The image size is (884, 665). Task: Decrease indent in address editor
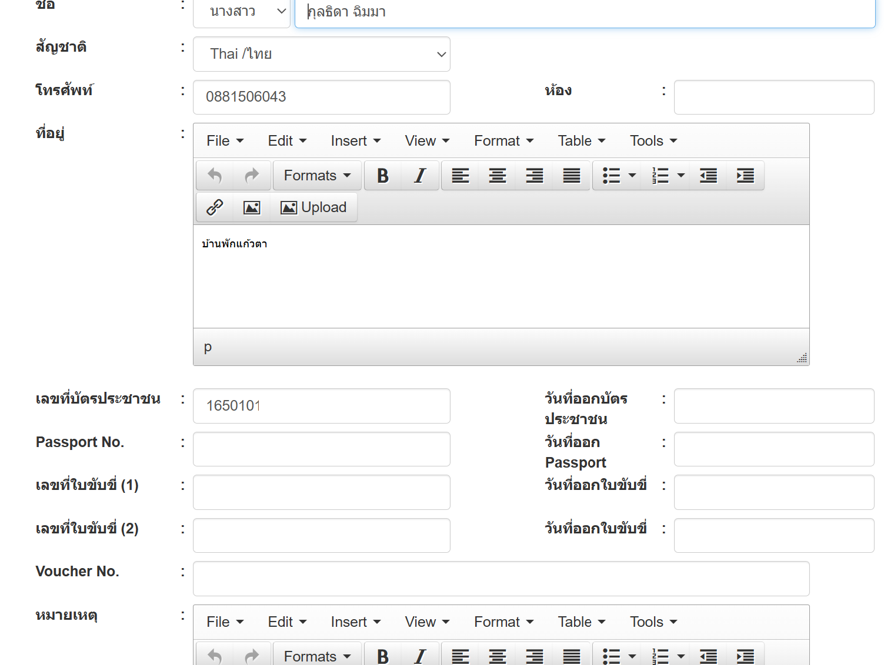tap(709, 176)
